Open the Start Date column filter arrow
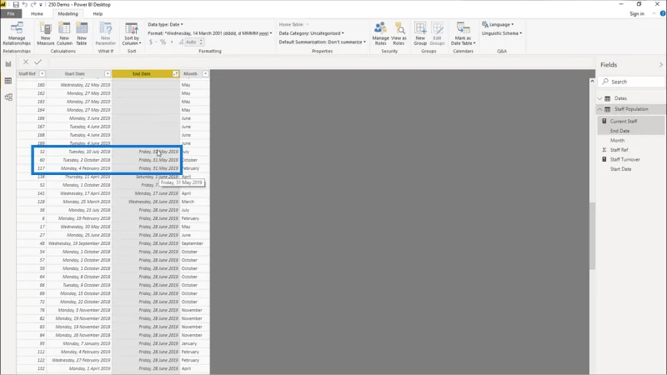Viewport: 667px width, 375px height. pyautogui.click(x=108, y=73)
